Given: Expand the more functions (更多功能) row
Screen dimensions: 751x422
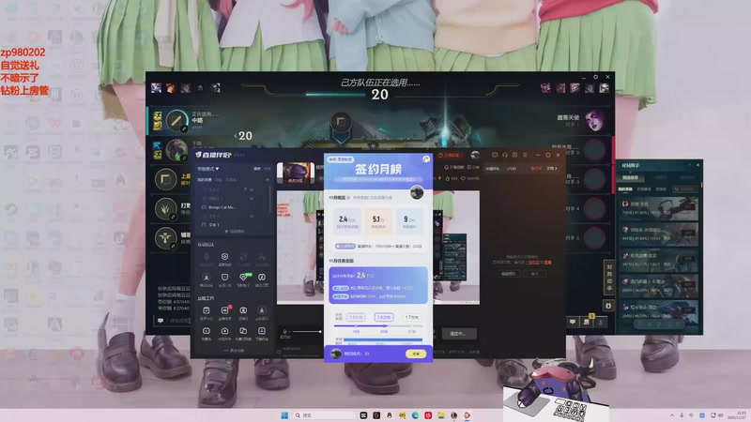Looking at the screenshot, I should [x=234, y=350].
